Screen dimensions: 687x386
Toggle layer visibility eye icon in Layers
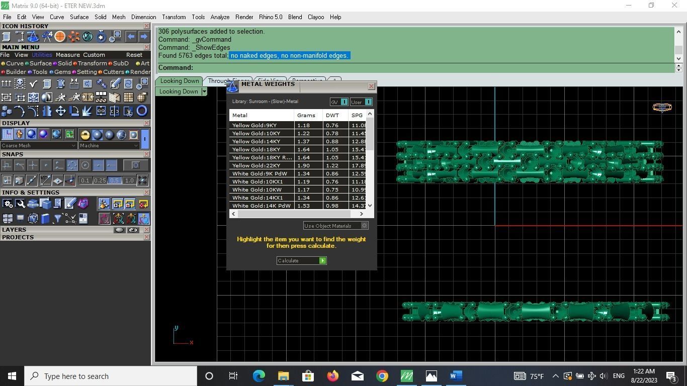[133, 230]
